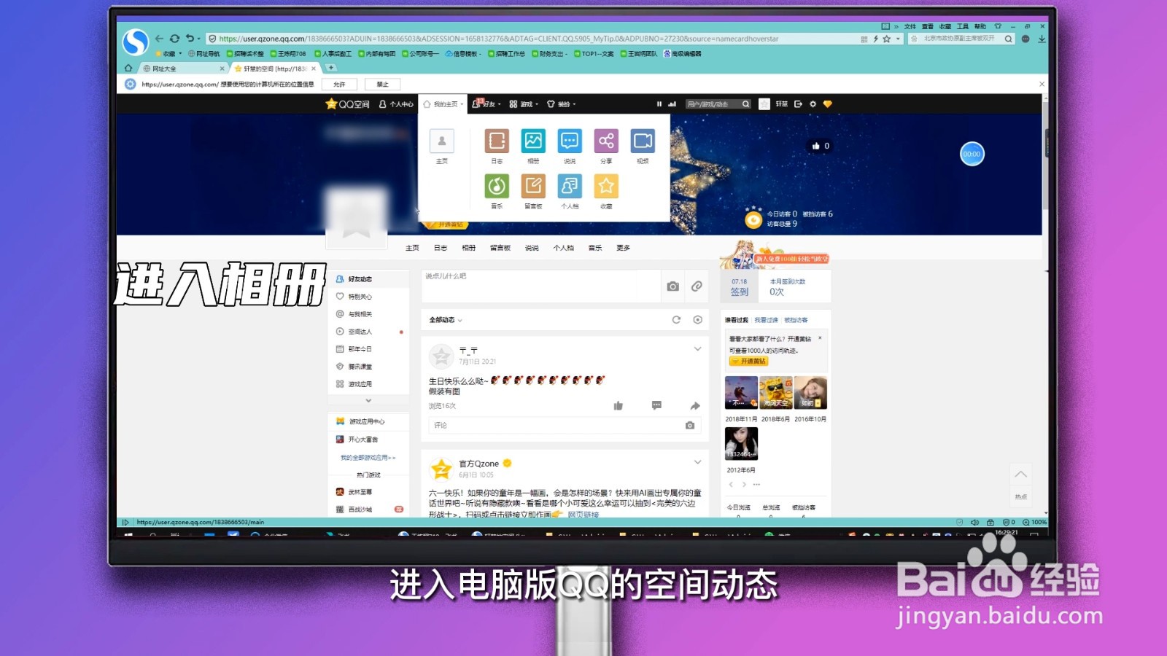Pause the background music playback
1167x656 pixels.
click(x=659, y=104)
